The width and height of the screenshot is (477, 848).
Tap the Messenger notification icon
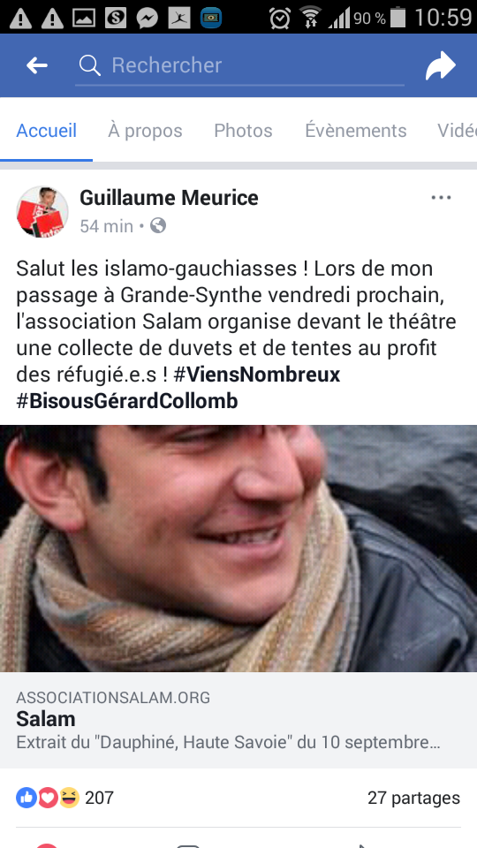tap(148, 19)
